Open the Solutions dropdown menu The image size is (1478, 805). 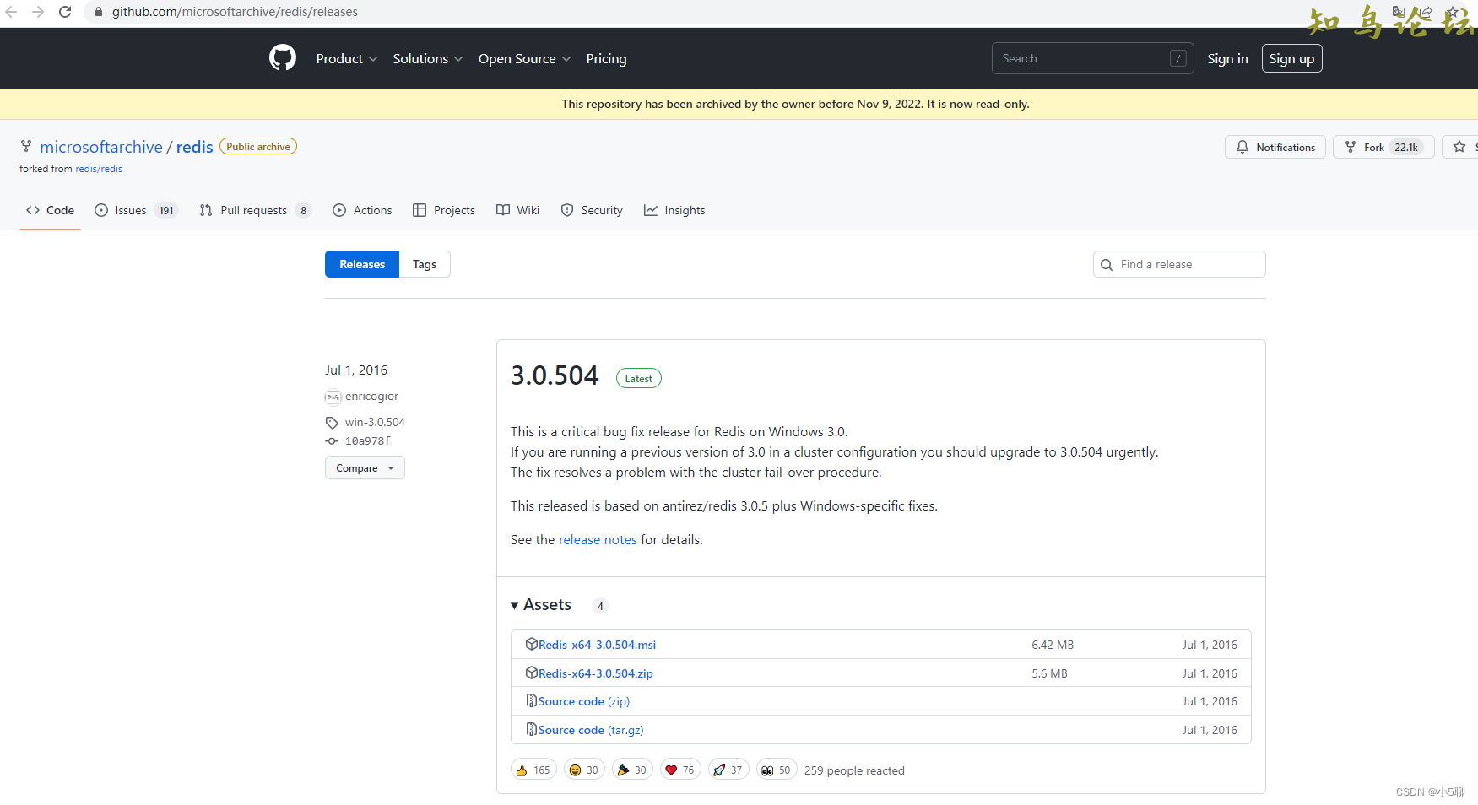click(x=427, y=58)
